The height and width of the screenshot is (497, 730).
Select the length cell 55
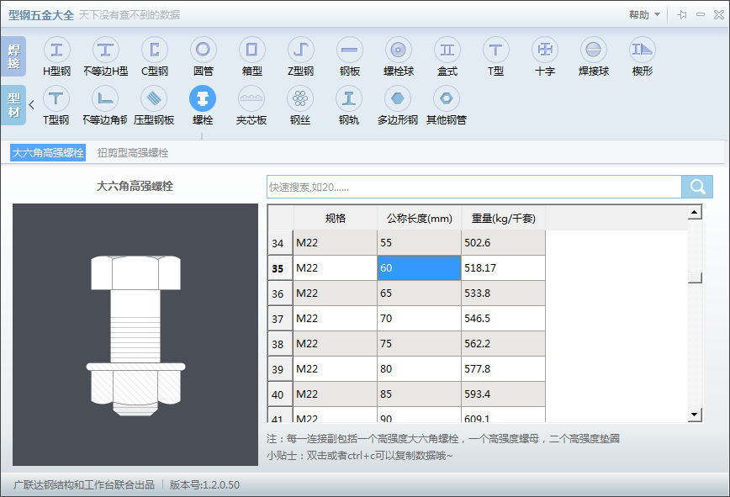point(419,242)
